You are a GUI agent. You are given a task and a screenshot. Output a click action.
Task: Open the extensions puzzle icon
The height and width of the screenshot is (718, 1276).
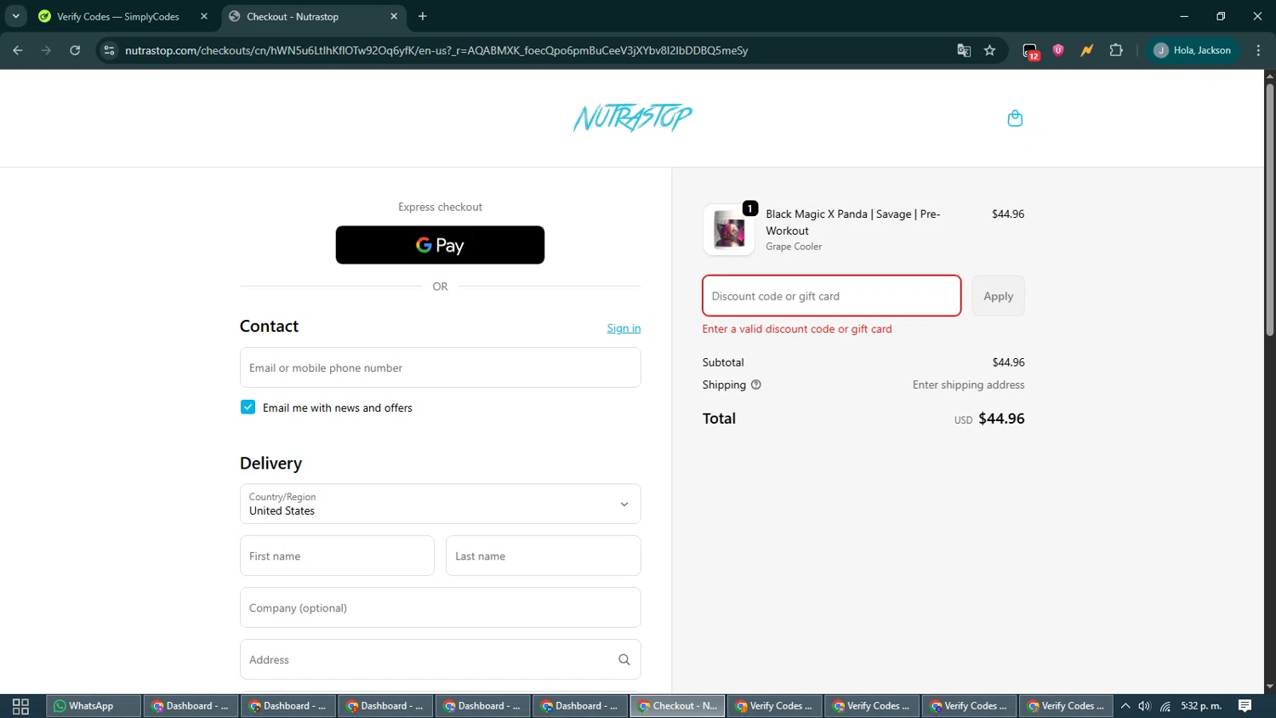[x=1117, y=50]
